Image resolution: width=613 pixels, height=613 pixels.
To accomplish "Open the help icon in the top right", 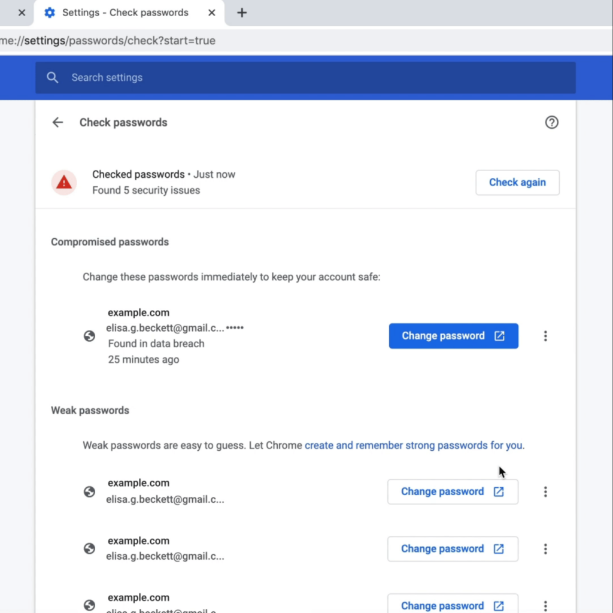I will tap(551, 122).
